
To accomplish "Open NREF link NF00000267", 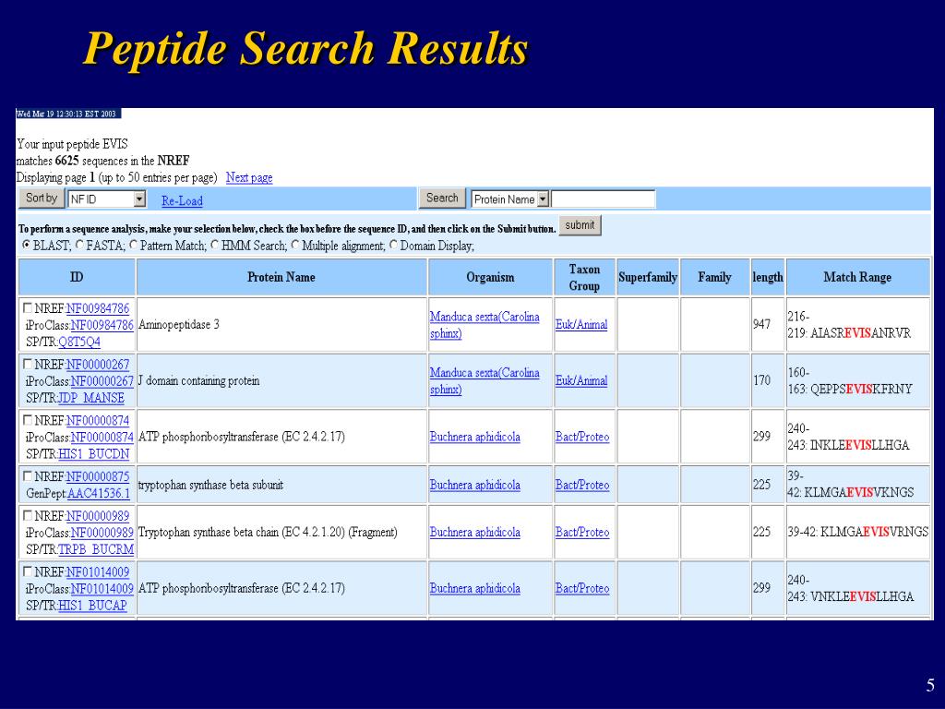I will (x=98, y=365).
